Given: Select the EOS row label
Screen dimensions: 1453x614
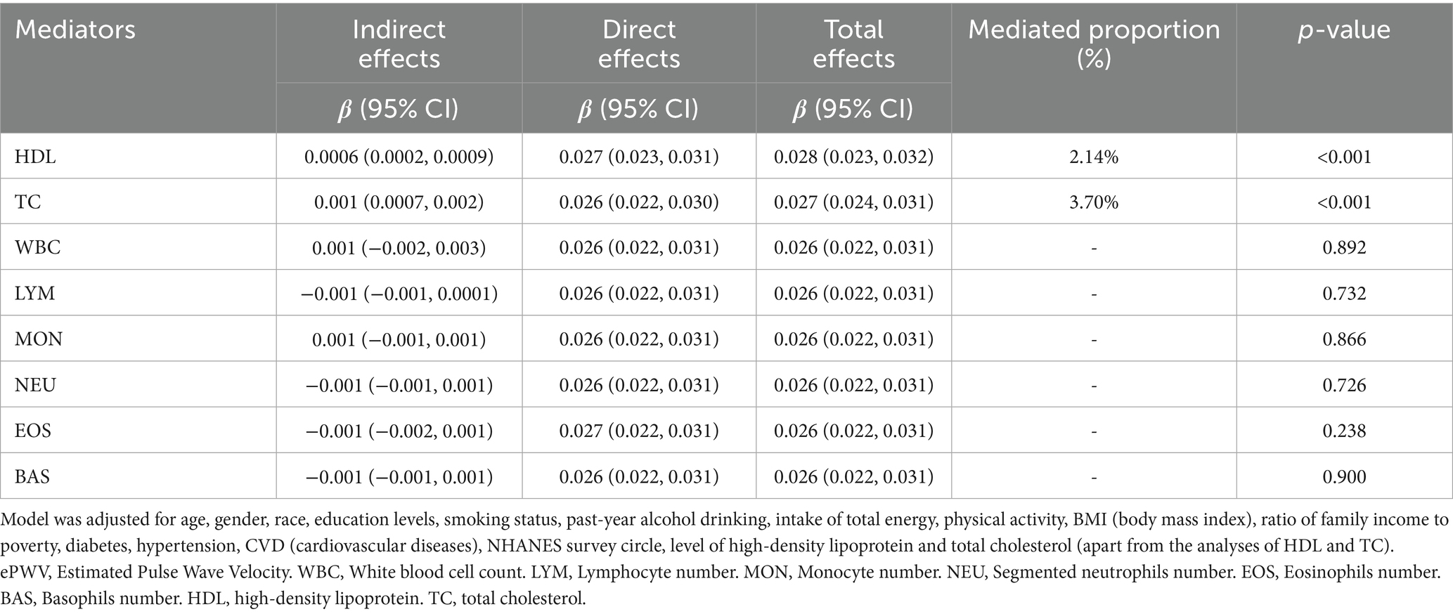Looking at the screenshot, I should coord(33,431).
